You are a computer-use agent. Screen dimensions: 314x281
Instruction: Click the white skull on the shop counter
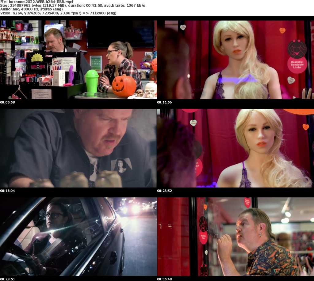[x=150, y=89]
